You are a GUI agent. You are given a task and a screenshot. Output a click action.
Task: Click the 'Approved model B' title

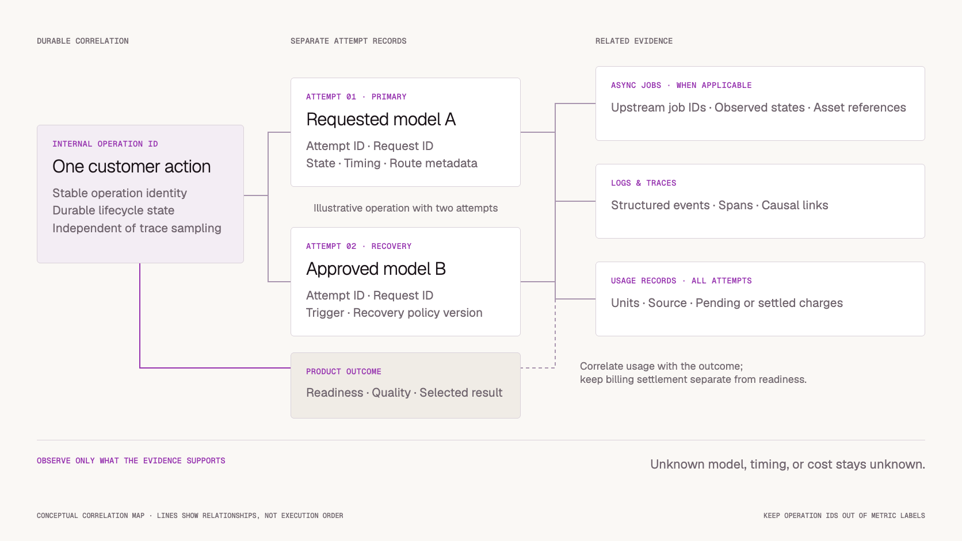click(376, 269)
